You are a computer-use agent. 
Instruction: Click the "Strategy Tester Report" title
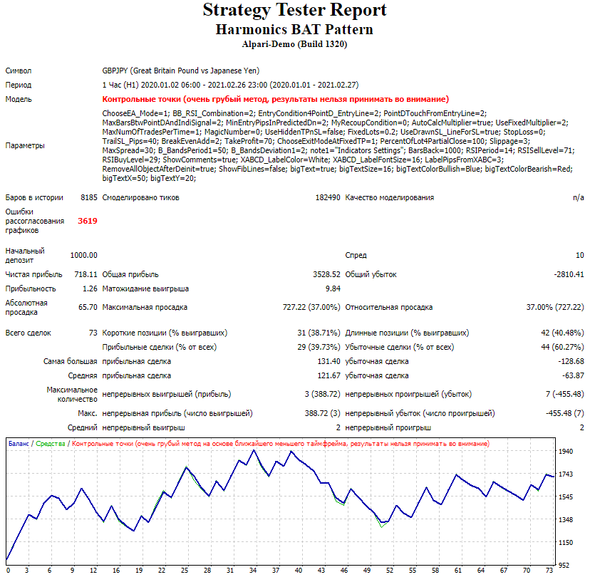point(294,11)
